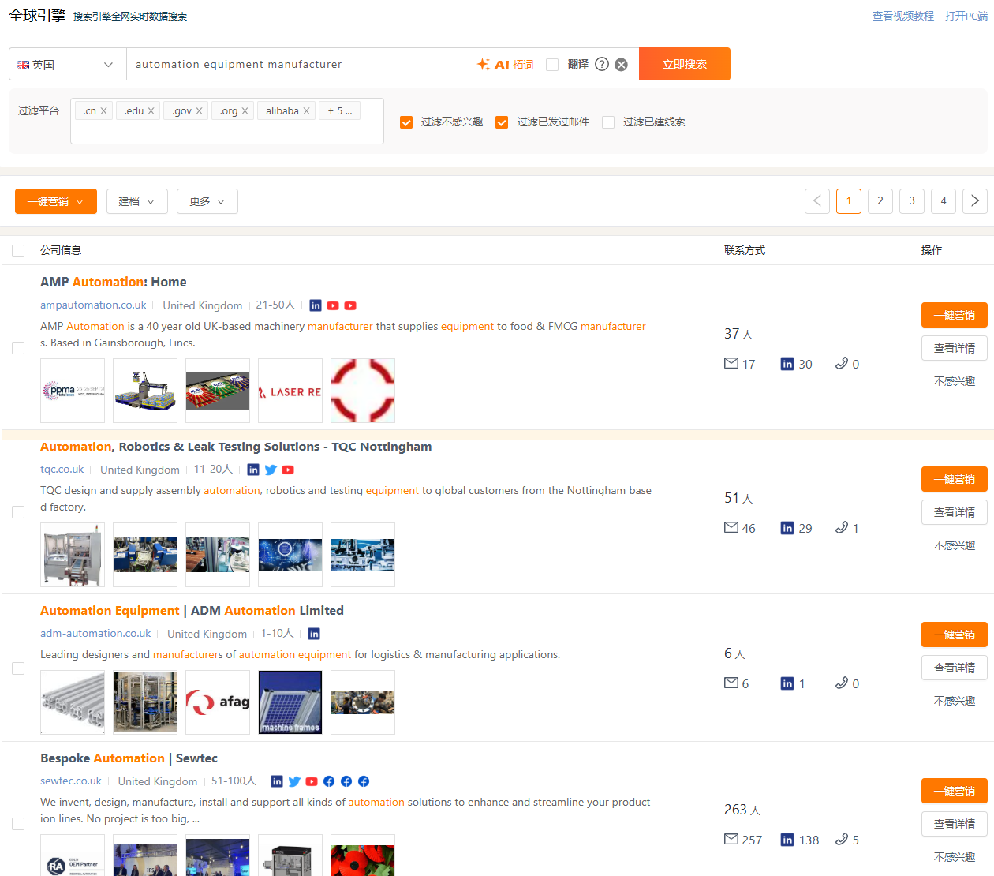The width and height of the screenshot is (994, 876).
Task: Select page 1
Action: click(x=849, y=201)
